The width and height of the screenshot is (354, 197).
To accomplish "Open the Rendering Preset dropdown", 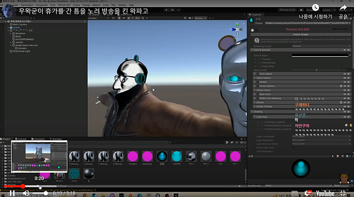I will 321,46.
